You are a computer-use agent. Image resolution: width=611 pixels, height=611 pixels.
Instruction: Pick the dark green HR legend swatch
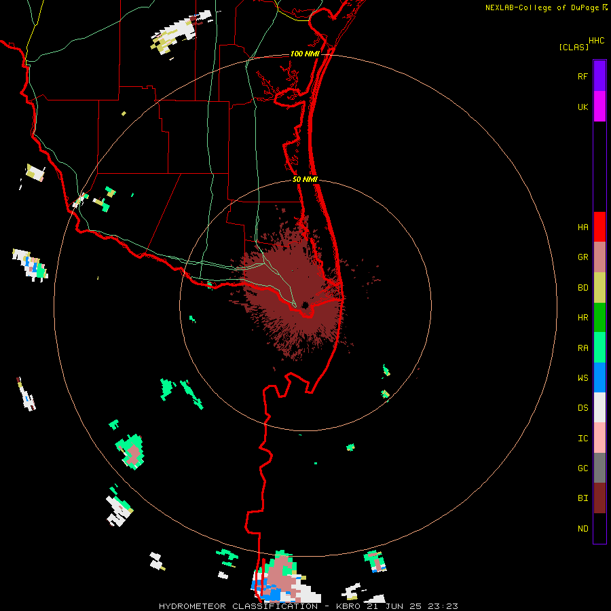[599, 318]
